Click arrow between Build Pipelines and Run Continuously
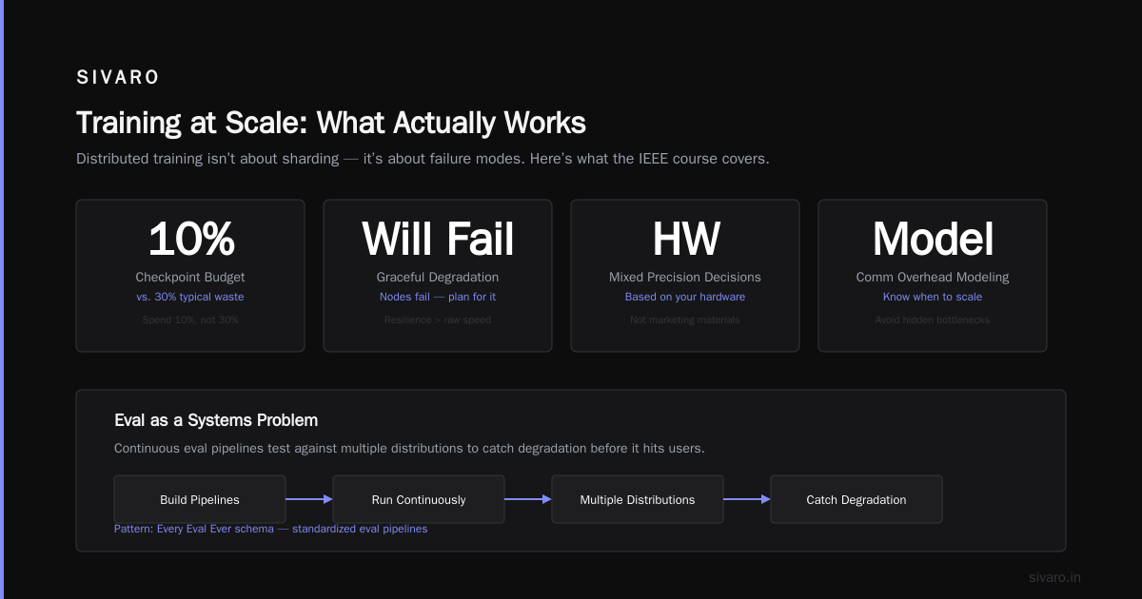The image size is (1142, 599). 309,499
